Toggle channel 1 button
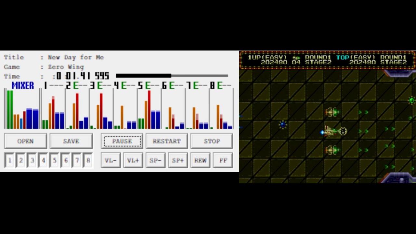 10,160
